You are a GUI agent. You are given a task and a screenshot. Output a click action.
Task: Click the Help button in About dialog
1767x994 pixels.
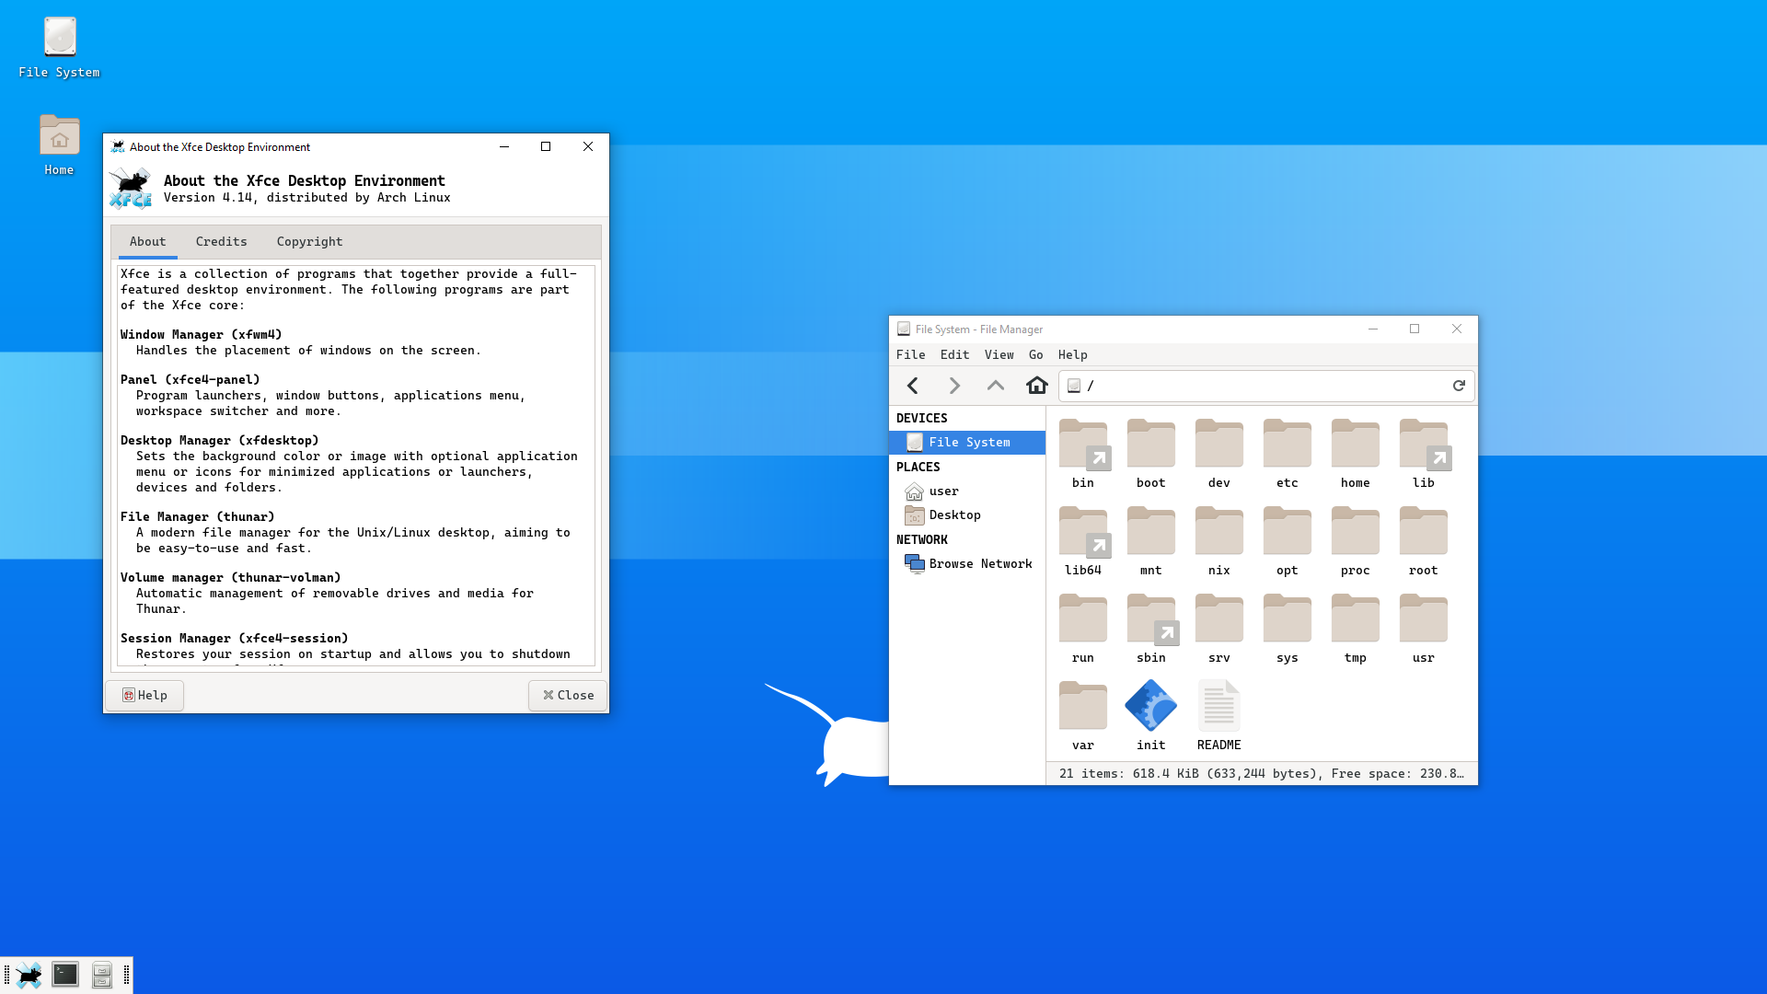pyautogui.click(x=144, y=696)
